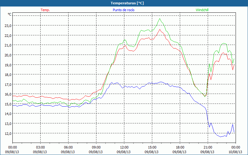Click the 12:00 time axis label
This screenshot has height=155, width=248.
(x=124, y=148)
